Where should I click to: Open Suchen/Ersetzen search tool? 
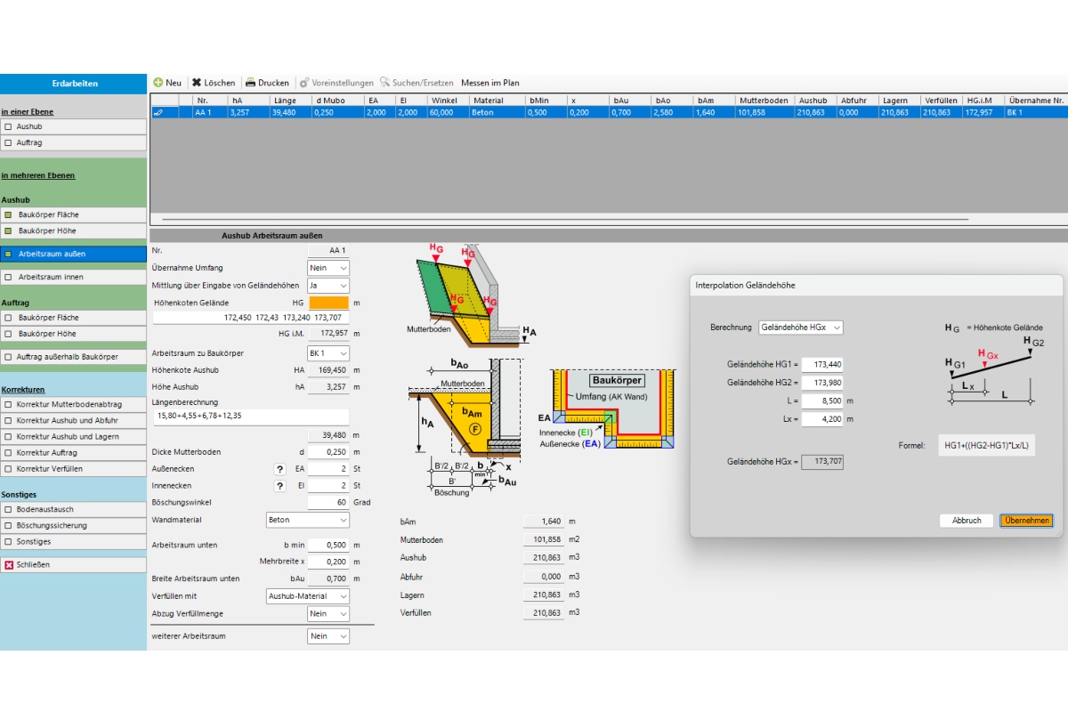pos(417,83)
